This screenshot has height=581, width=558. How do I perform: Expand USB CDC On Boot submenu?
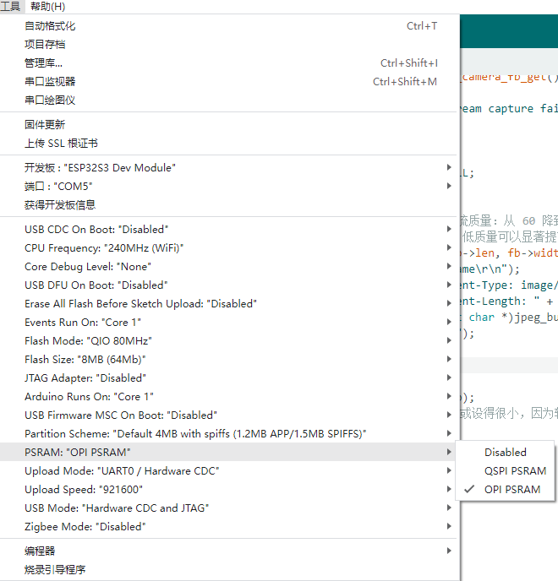click(x=230, y=230)
